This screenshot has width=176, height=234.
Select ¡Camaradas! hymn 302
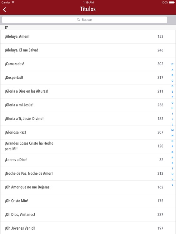88,64
